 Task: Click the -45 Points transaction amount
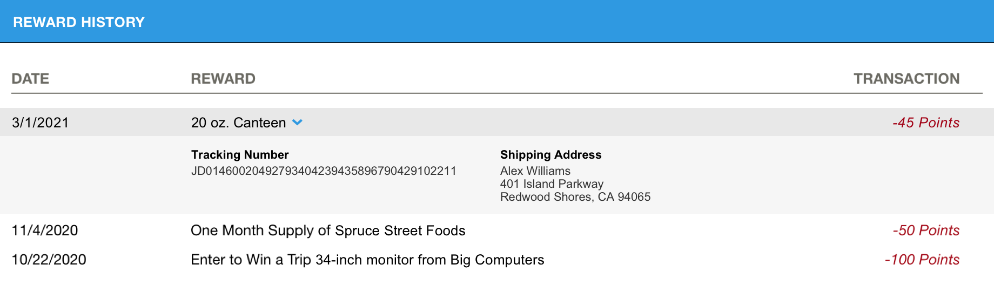coord(925,123)
